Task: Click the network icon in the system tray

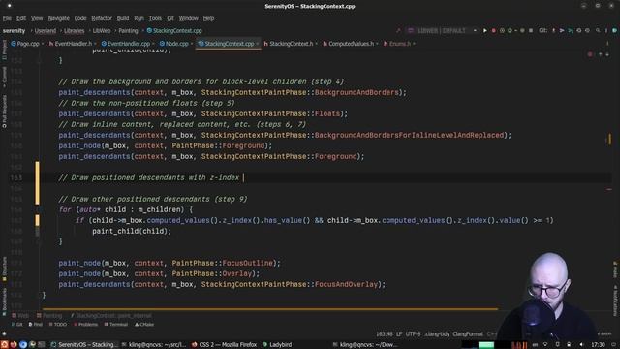Action: (545, 345)
